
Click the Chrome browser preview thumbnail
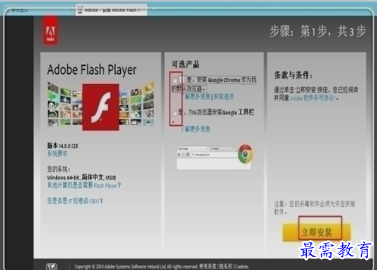tap(214, 157)
